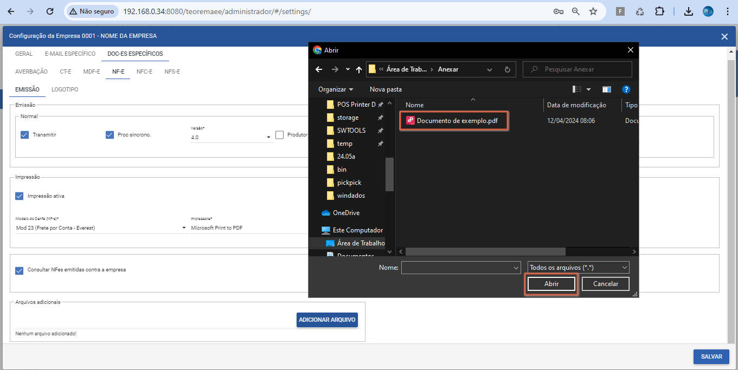Viewport: 738px width, 370px height.
Task: Open the Modelo do Danfe dropdown
Action: tap(101, 228)
